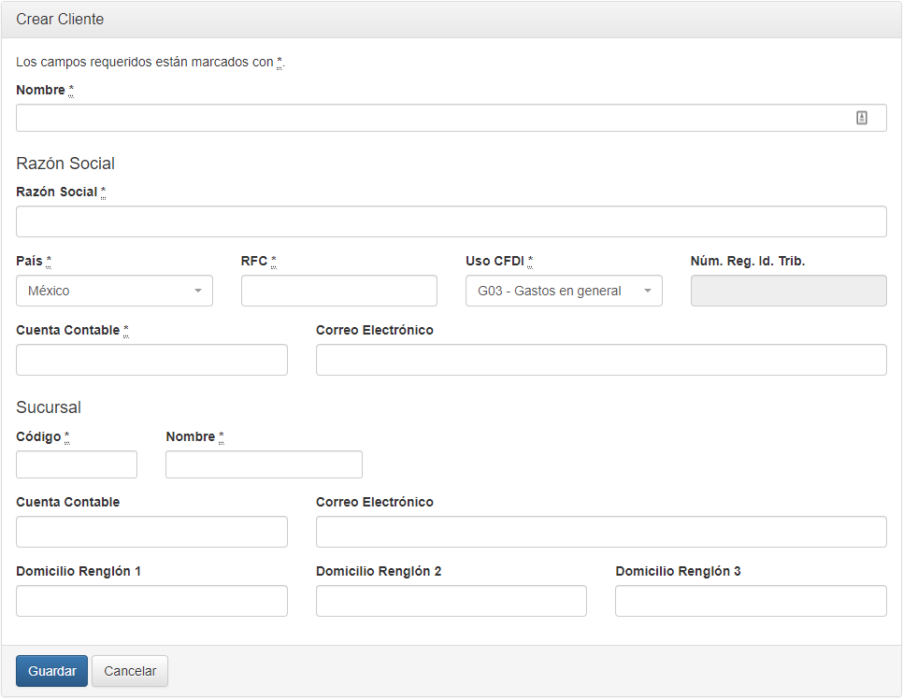Click the disabled Núm. Reg. Id. Trib. field

click(x=787, y=291)
